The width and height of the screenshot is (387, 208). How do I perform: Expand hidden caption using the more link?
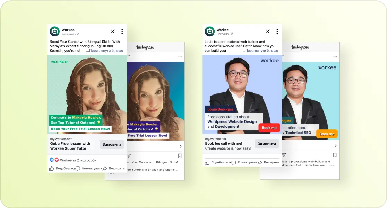point(110,173)
